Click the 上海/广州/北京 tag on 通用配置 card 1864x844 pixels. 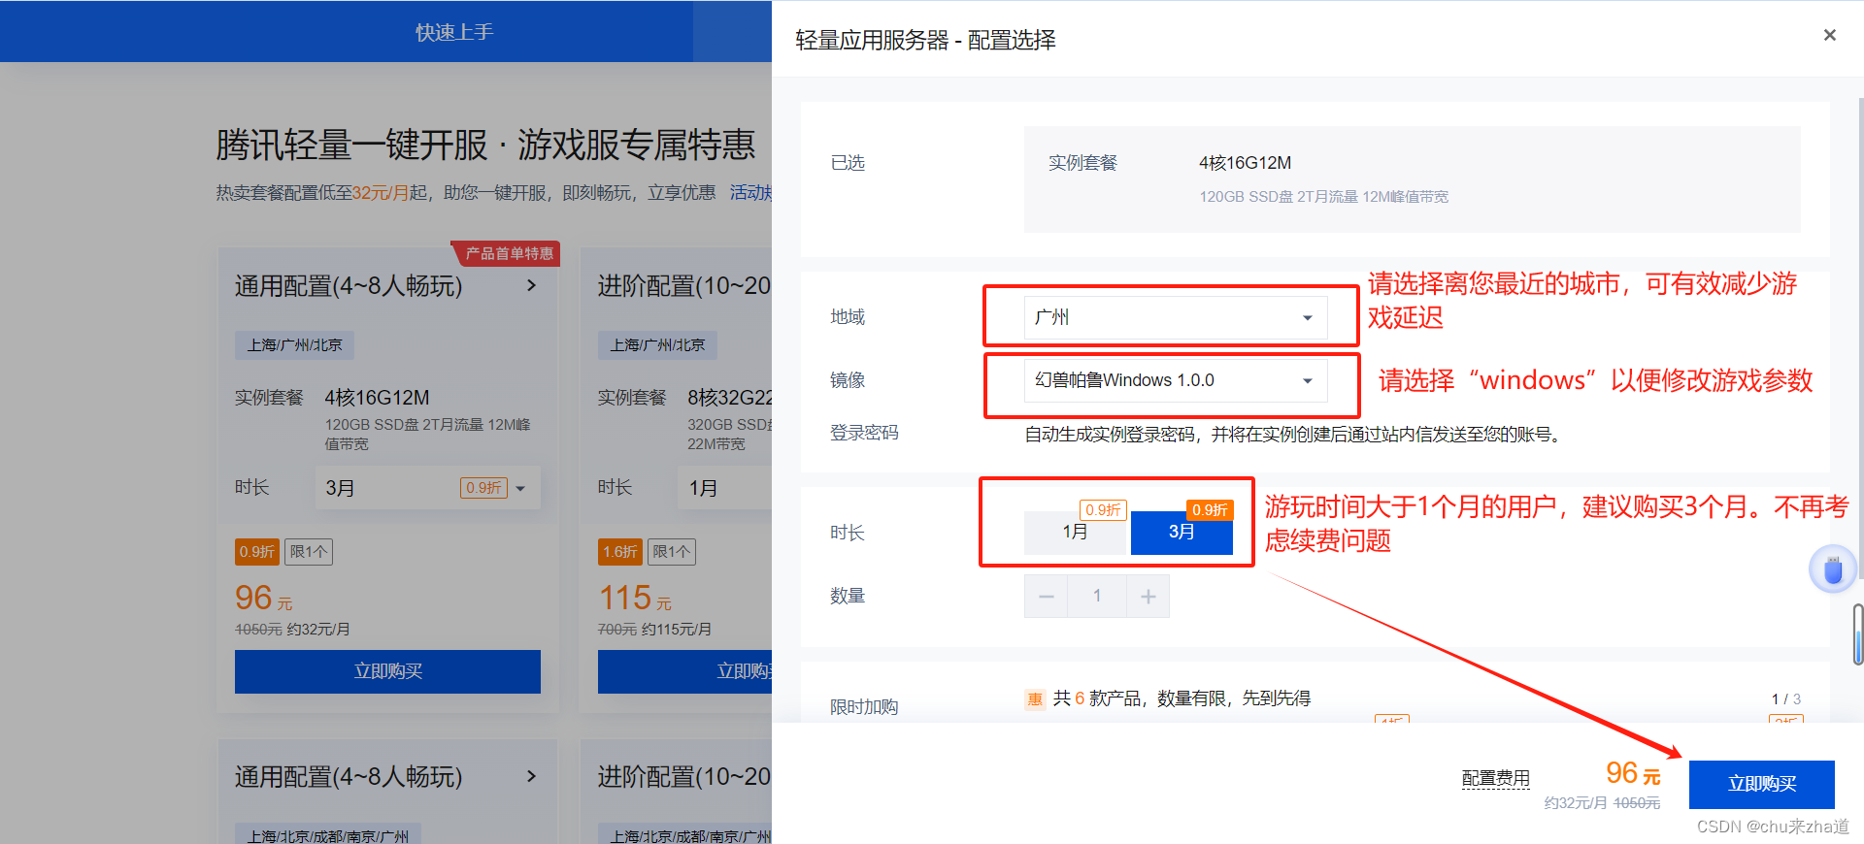pyautogui.click(x=294, y=345)
